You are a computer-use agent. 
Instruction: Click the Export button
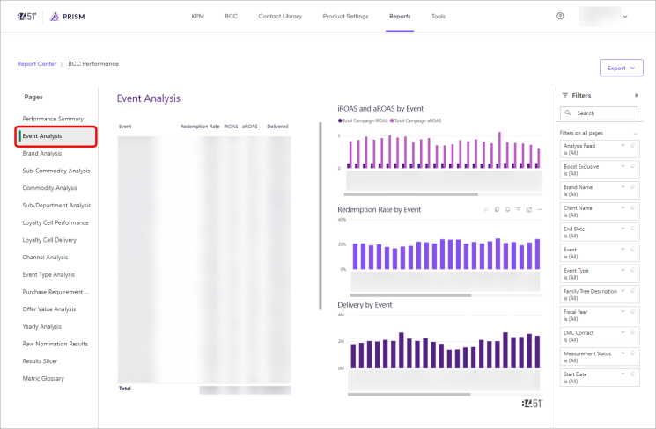click(621, 68)
